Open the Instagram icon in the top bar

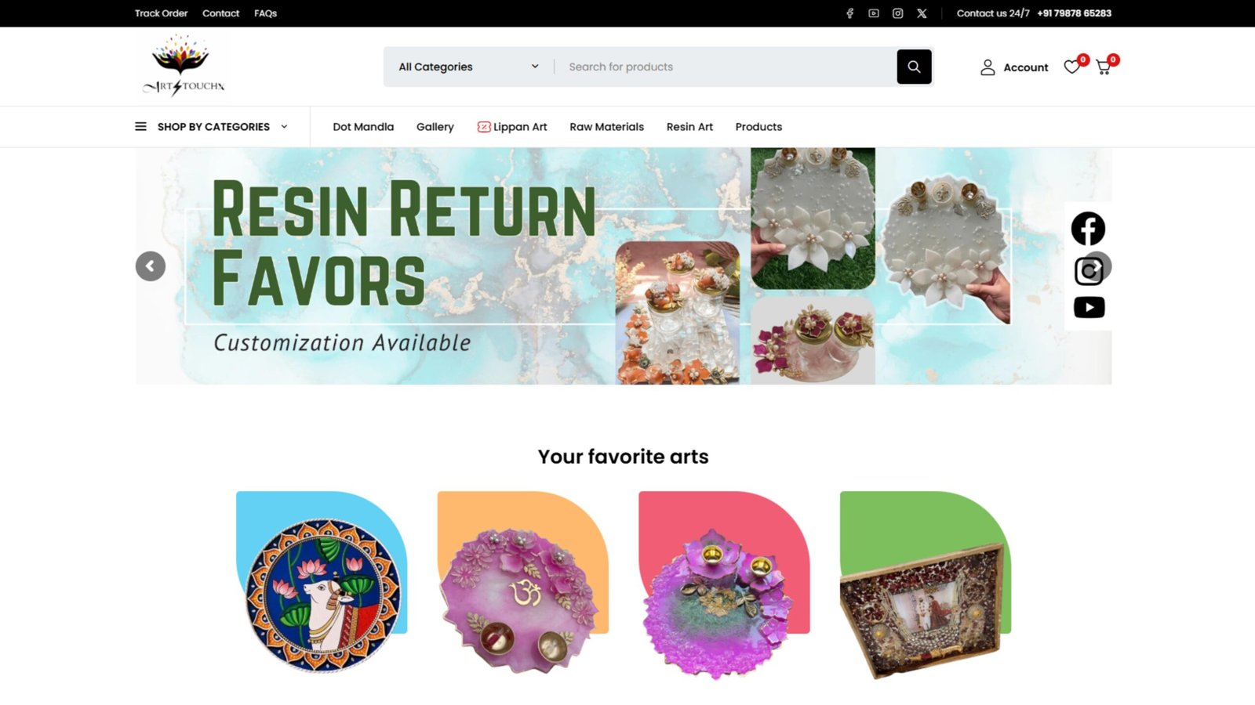point(898,13)
